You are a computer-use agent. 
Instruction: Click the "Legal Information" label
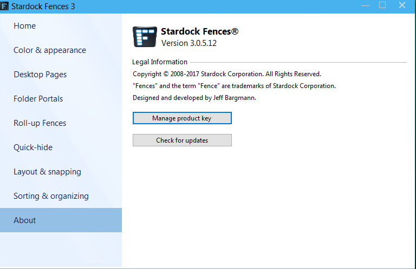click(x=160, y=62)
